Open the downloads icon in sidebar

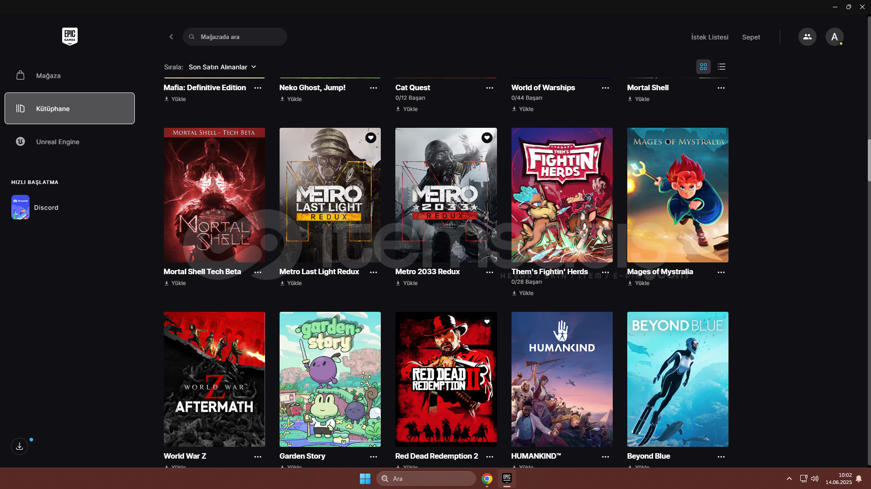pyautogui.click(x=20, y=446)
